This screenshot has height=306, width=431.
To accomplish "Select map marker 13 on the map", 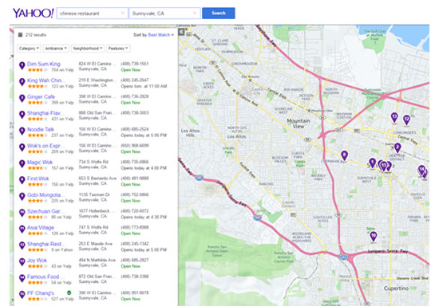I will (394, 117).
